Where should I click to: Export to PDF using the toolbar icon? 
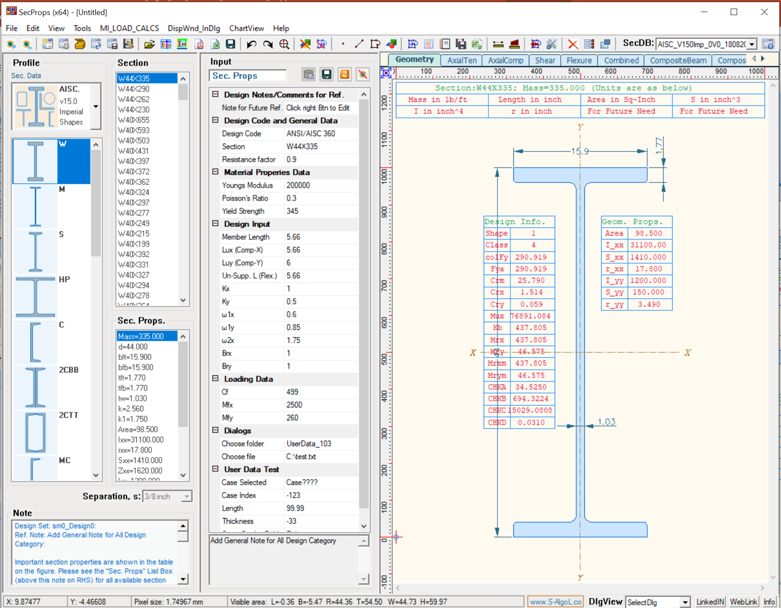point(199,44)
